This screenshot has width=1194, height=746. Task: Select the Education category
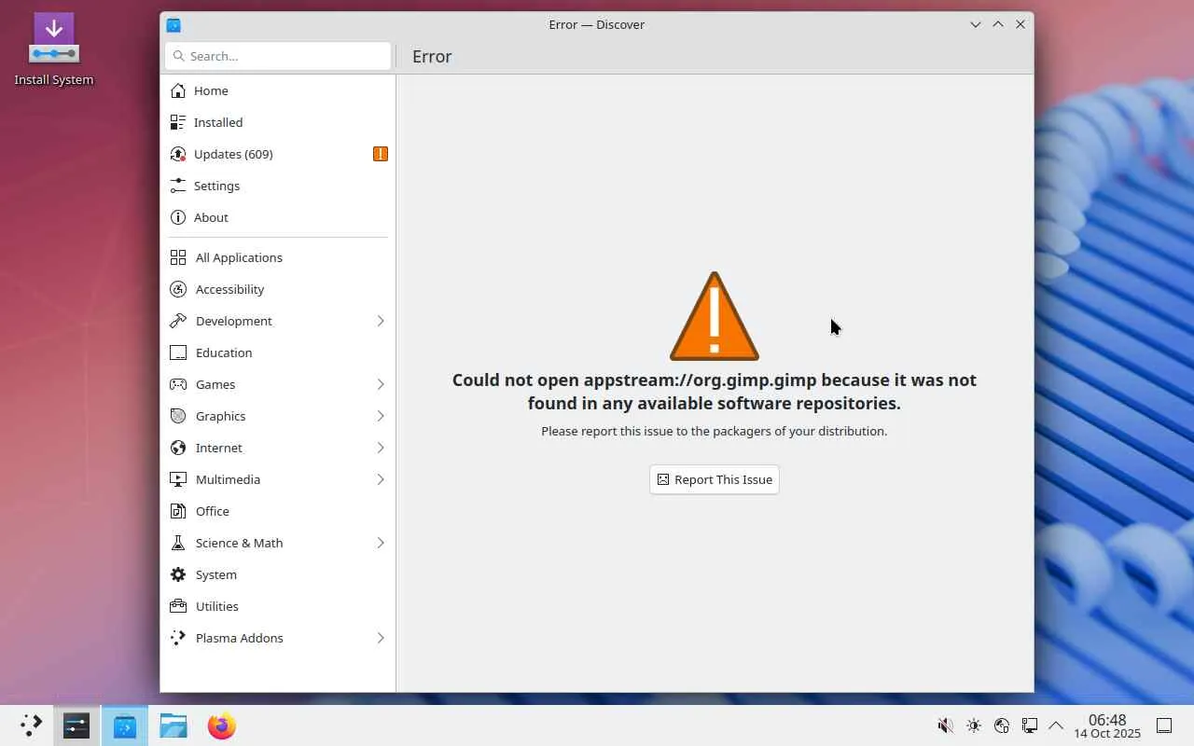[x=278, y=352]
